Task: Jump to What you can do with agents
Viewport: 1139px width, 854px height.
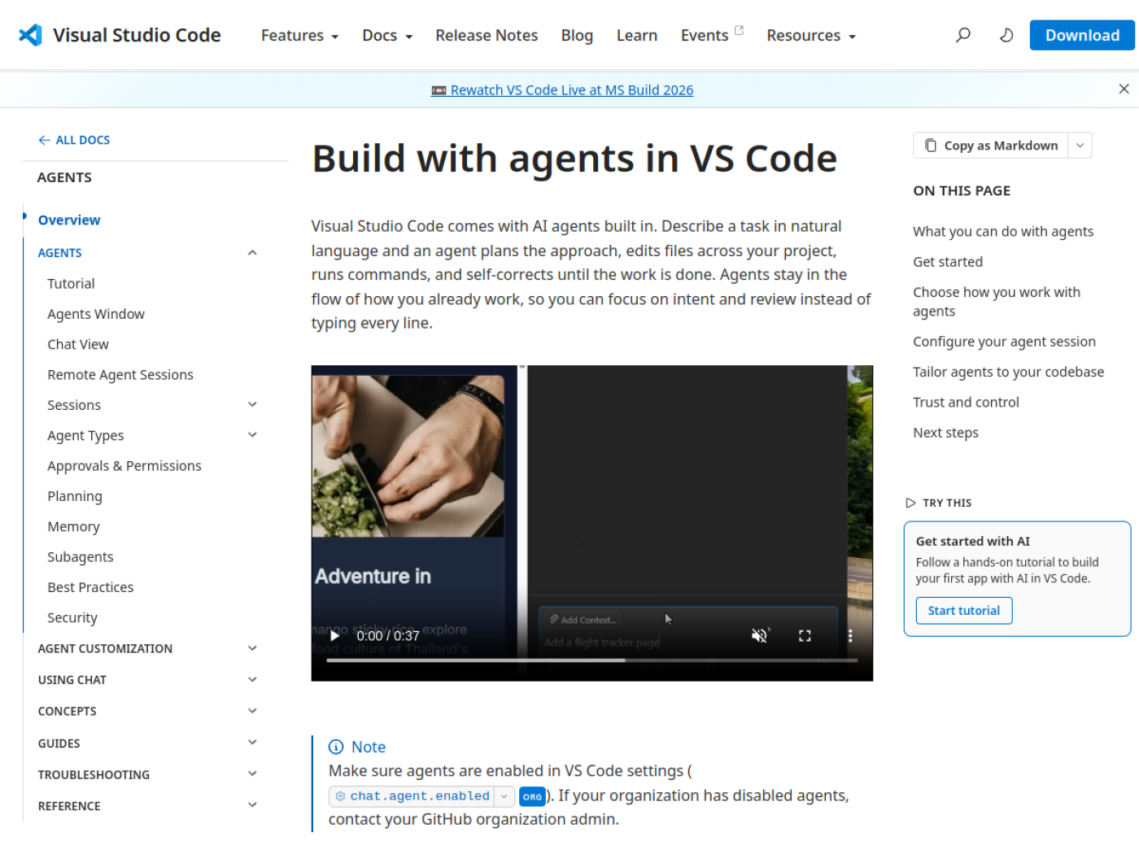Action: (x=1003, y=231)
